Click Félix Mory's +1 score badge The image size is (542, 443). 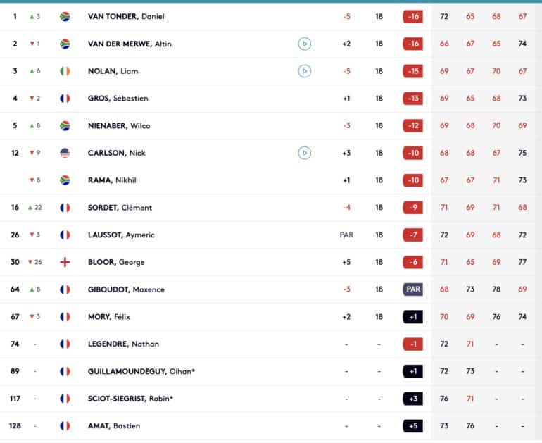(x=412, y=317)
